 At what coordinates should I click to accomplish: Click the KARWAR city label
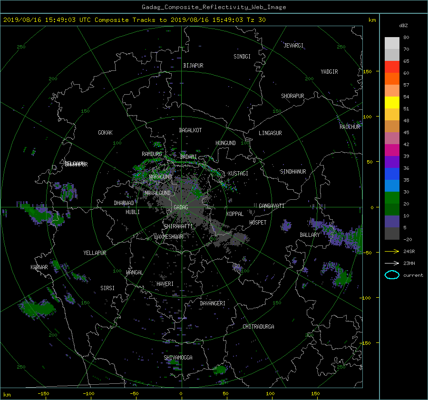[x=39, y=267]
